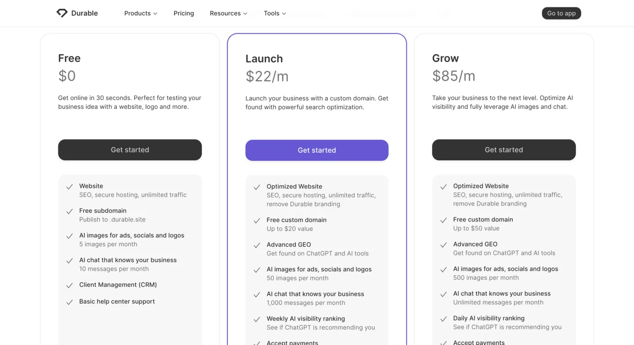Screen dimensions: 634x345
Task: Click checkmark next to Grow plan Free custom domain
Action: pyautogui.click(x=443, y=220)
